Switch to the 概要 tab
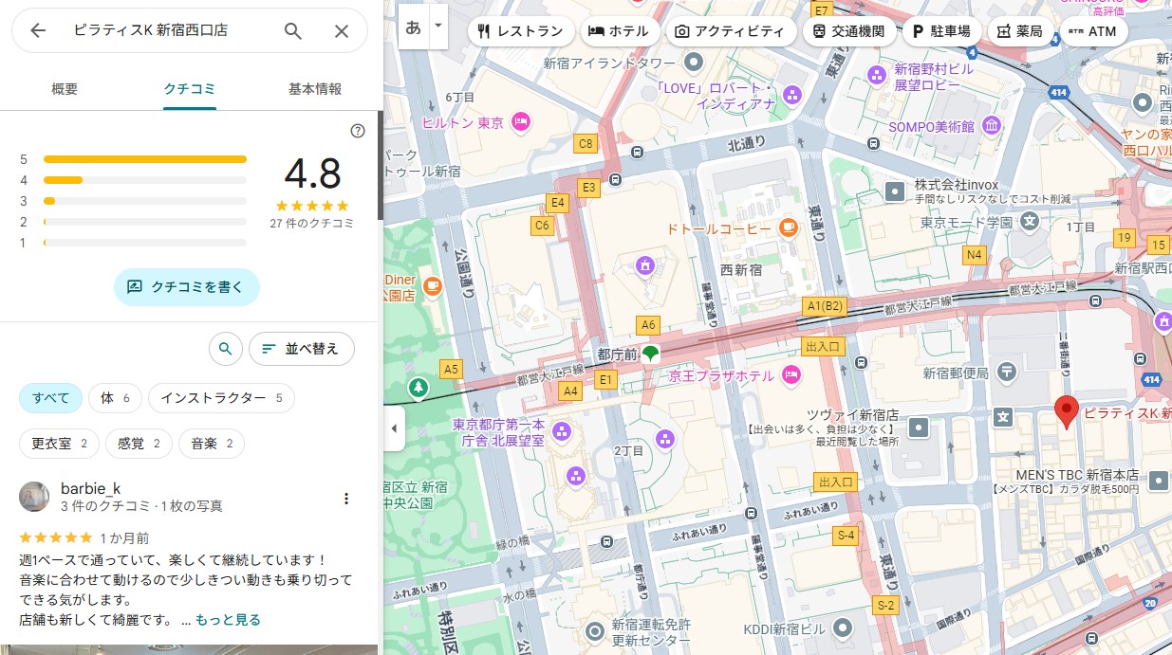1172x655 pixels. coord(65,89)
